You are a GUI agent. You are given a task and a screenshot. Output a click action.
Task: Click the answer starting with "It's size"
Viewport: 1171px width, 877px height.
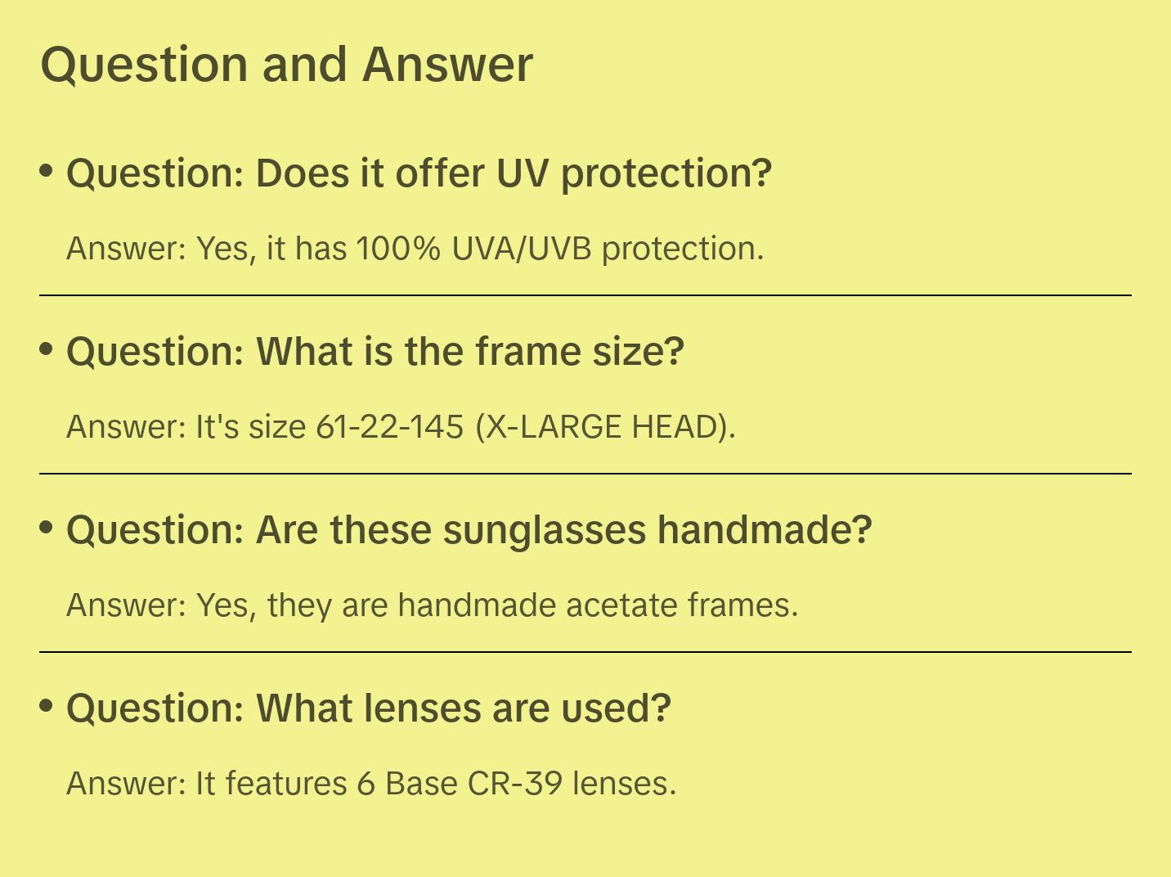[x=401, y=427]
